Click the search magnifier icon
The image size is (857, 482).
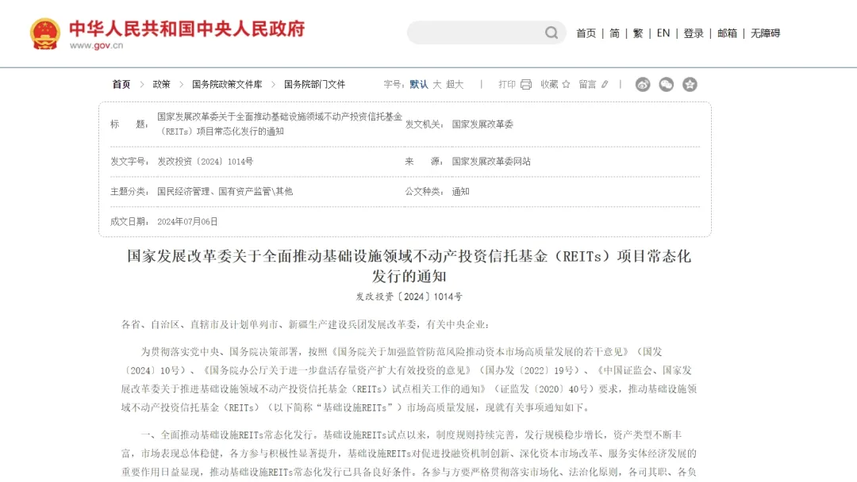point(551,33)
